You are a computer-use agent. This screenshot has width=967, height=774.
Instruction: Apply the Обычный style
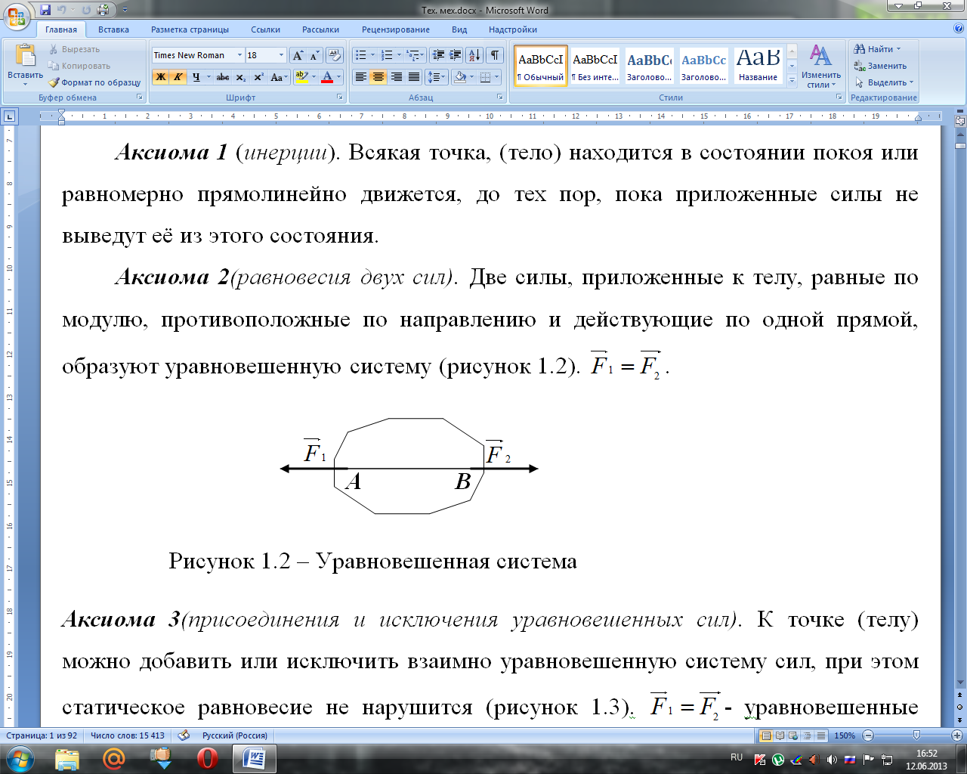[x=541, y=66]
